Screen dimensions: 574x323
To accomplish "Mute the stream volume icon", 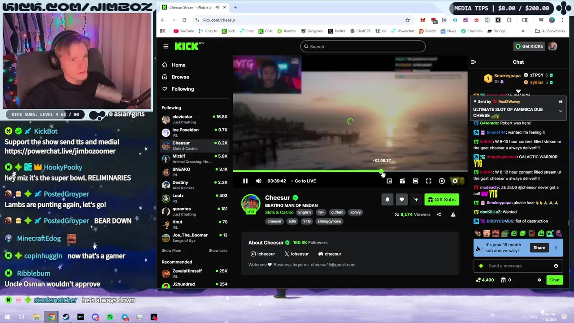I will (x=259, y=181).
